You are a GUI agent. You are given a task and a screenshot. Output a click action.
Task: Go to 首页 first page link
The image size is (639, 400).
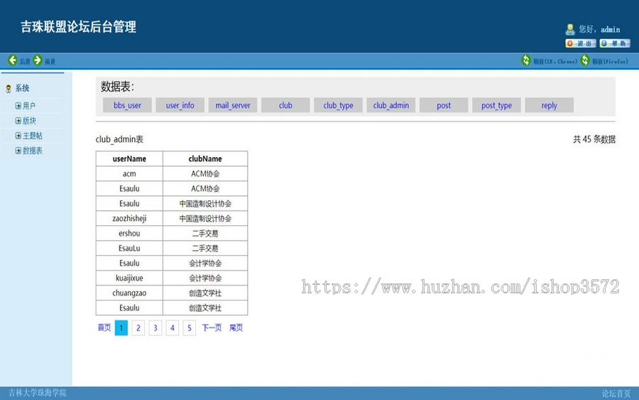(104, 328)
